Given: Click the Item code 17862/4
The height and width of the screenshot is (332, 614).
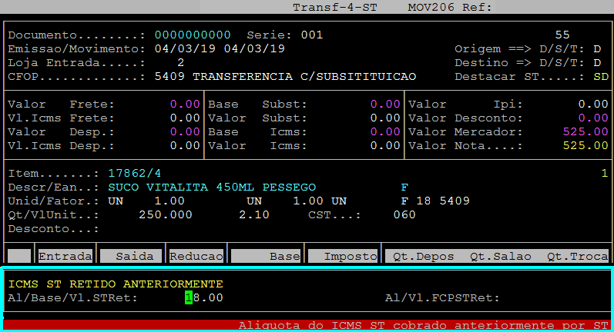Looking at the screenshot, I should (135, 173).
